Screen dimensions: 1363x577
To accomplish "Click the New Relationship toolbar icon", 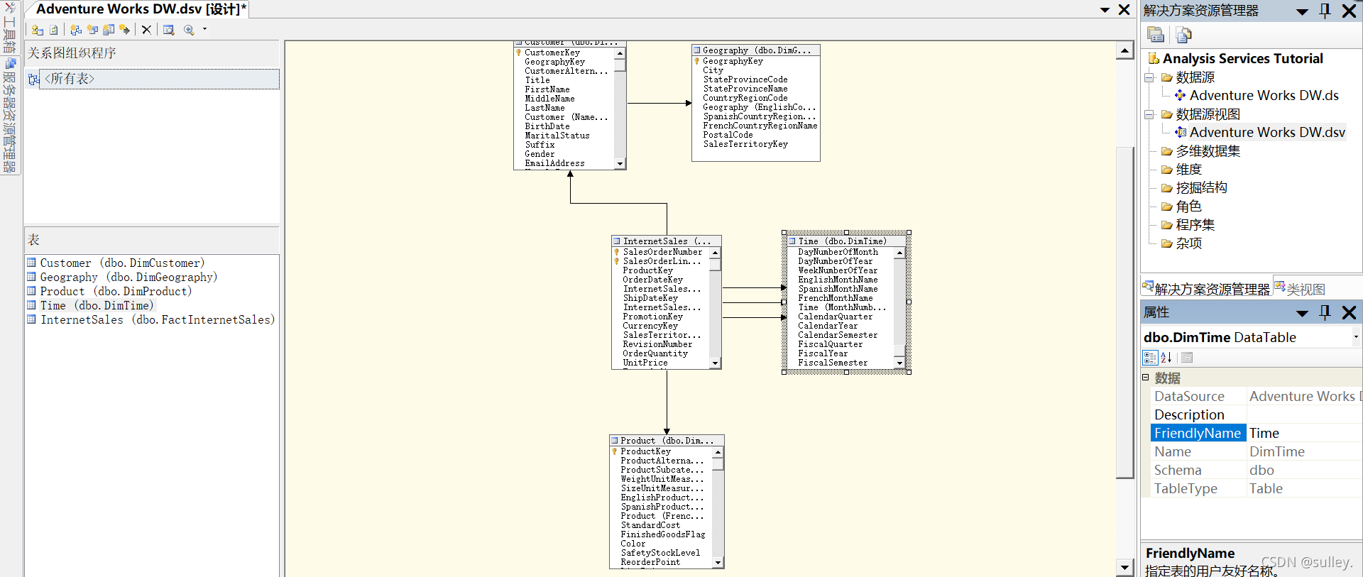I will (x=125, y=30).
